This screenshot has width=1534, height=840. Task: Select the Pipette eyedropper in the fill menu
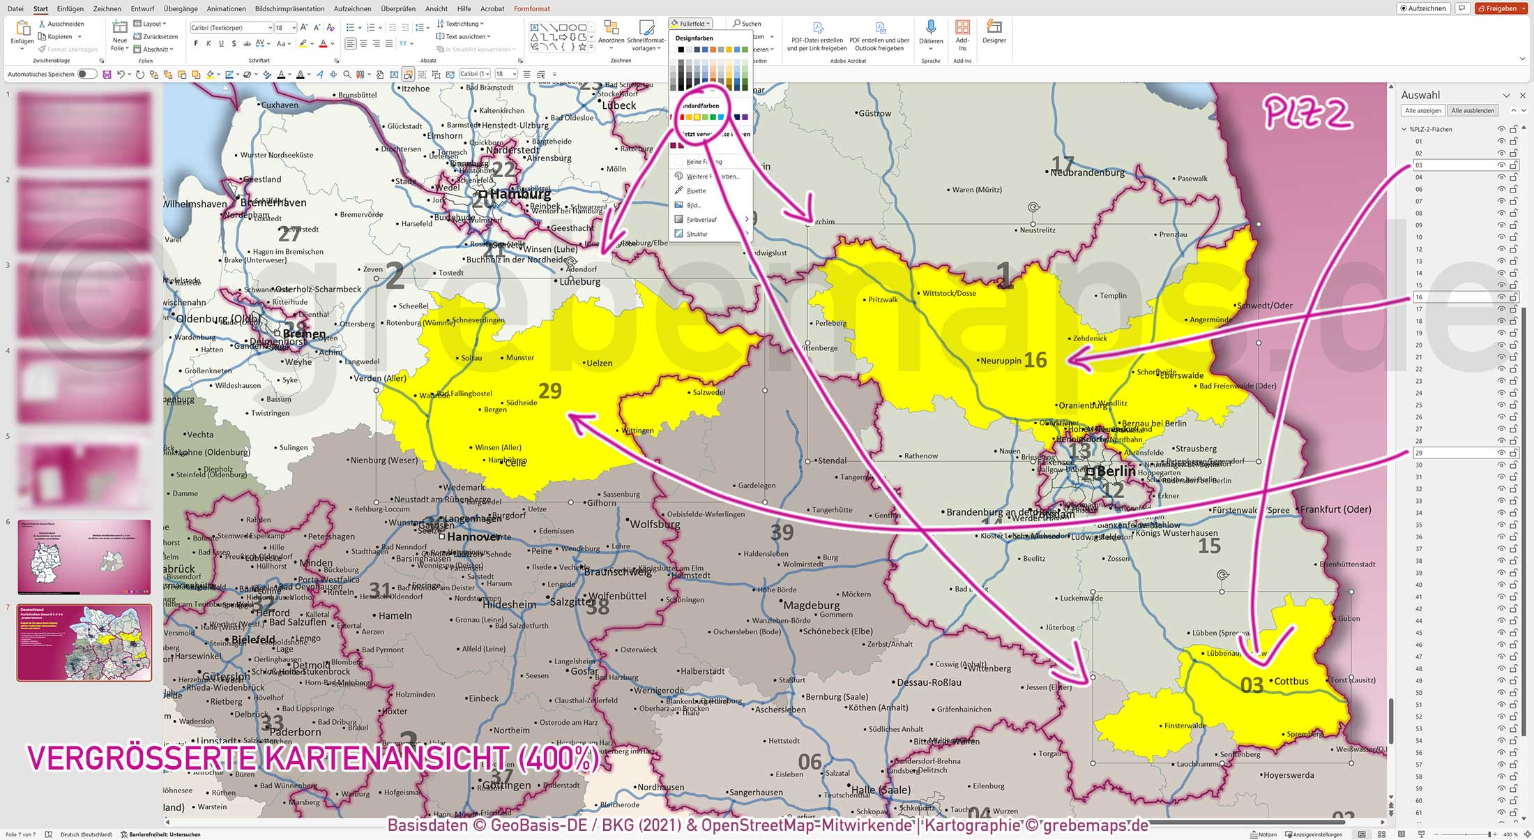coord(695,190)
